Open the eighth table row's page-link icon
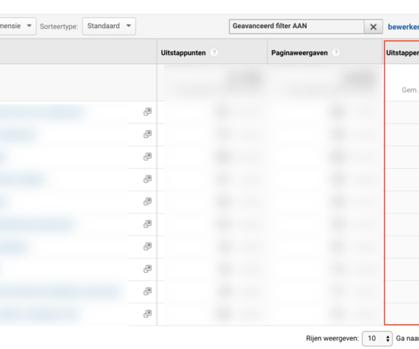 pyautogui.click(x=147, y=269)
